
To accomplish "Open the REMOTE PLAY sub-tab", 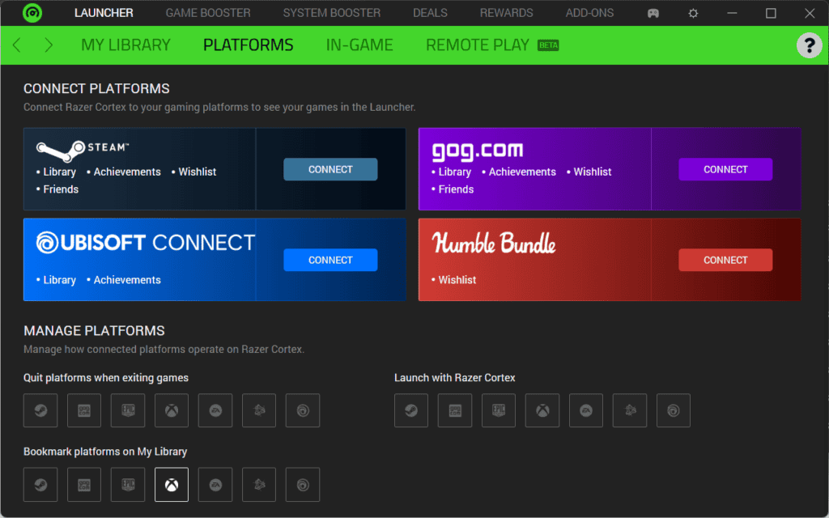I will point(492,45).
